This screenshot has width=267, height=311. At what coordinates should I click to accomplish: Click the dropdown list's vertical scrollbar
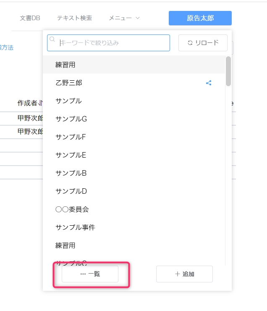click(228, 71)
